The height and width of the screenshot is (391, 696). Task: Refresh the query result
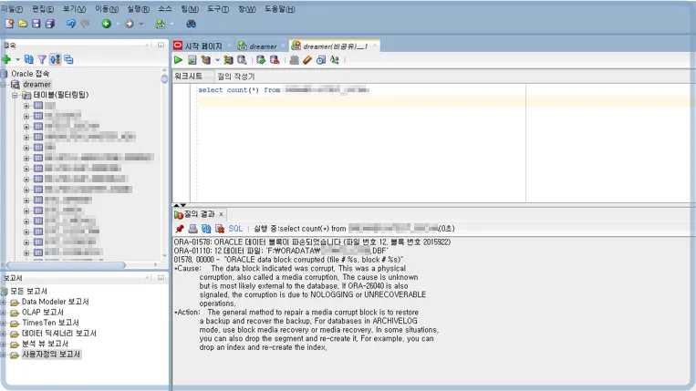(x=206, y=229)
